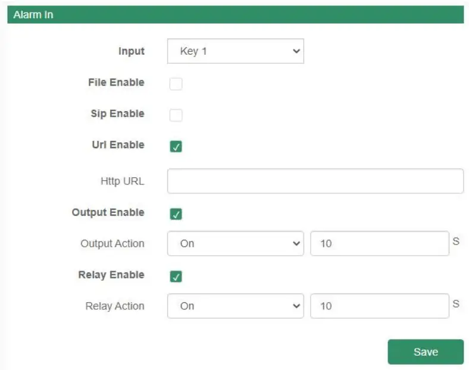The width and height of the screenshot is (469, 370).
Task: Click the Url Enable text label
Action: (118, 145)
